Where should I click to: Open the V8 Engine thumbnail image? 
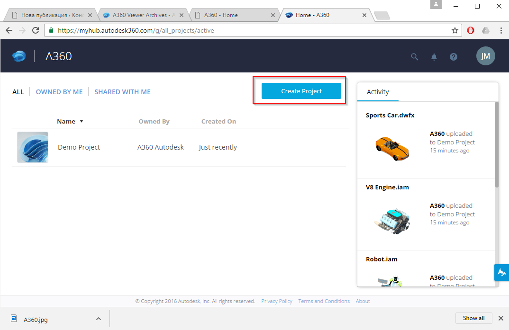pos(392,221)
